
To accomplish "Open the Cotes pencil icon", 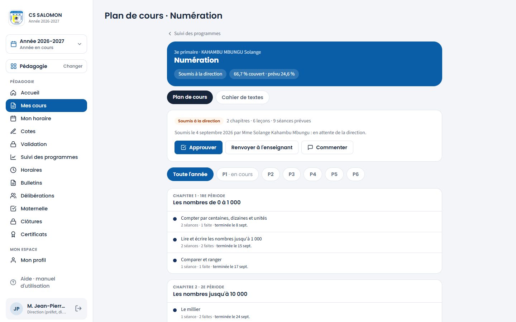I will (x=13, y=131).
